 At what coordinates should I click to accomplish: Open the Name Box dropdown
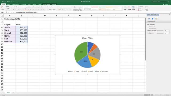pos(6,12)
